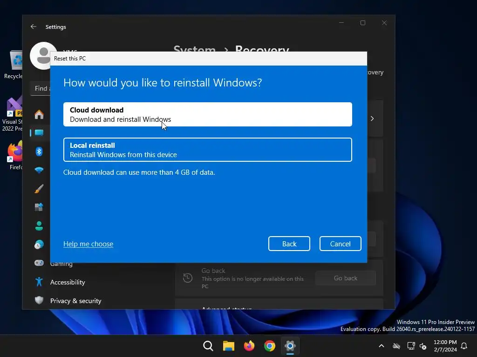Open Gaming controller icon in sidebar
477x357 pixels.
pyautogui.click(x=39, y=263)
